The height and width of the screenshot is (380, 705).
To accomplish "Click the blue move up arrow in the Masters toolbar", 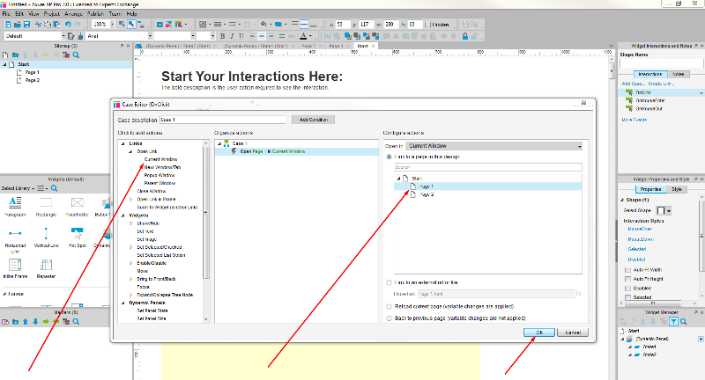I will pos(26,322).
